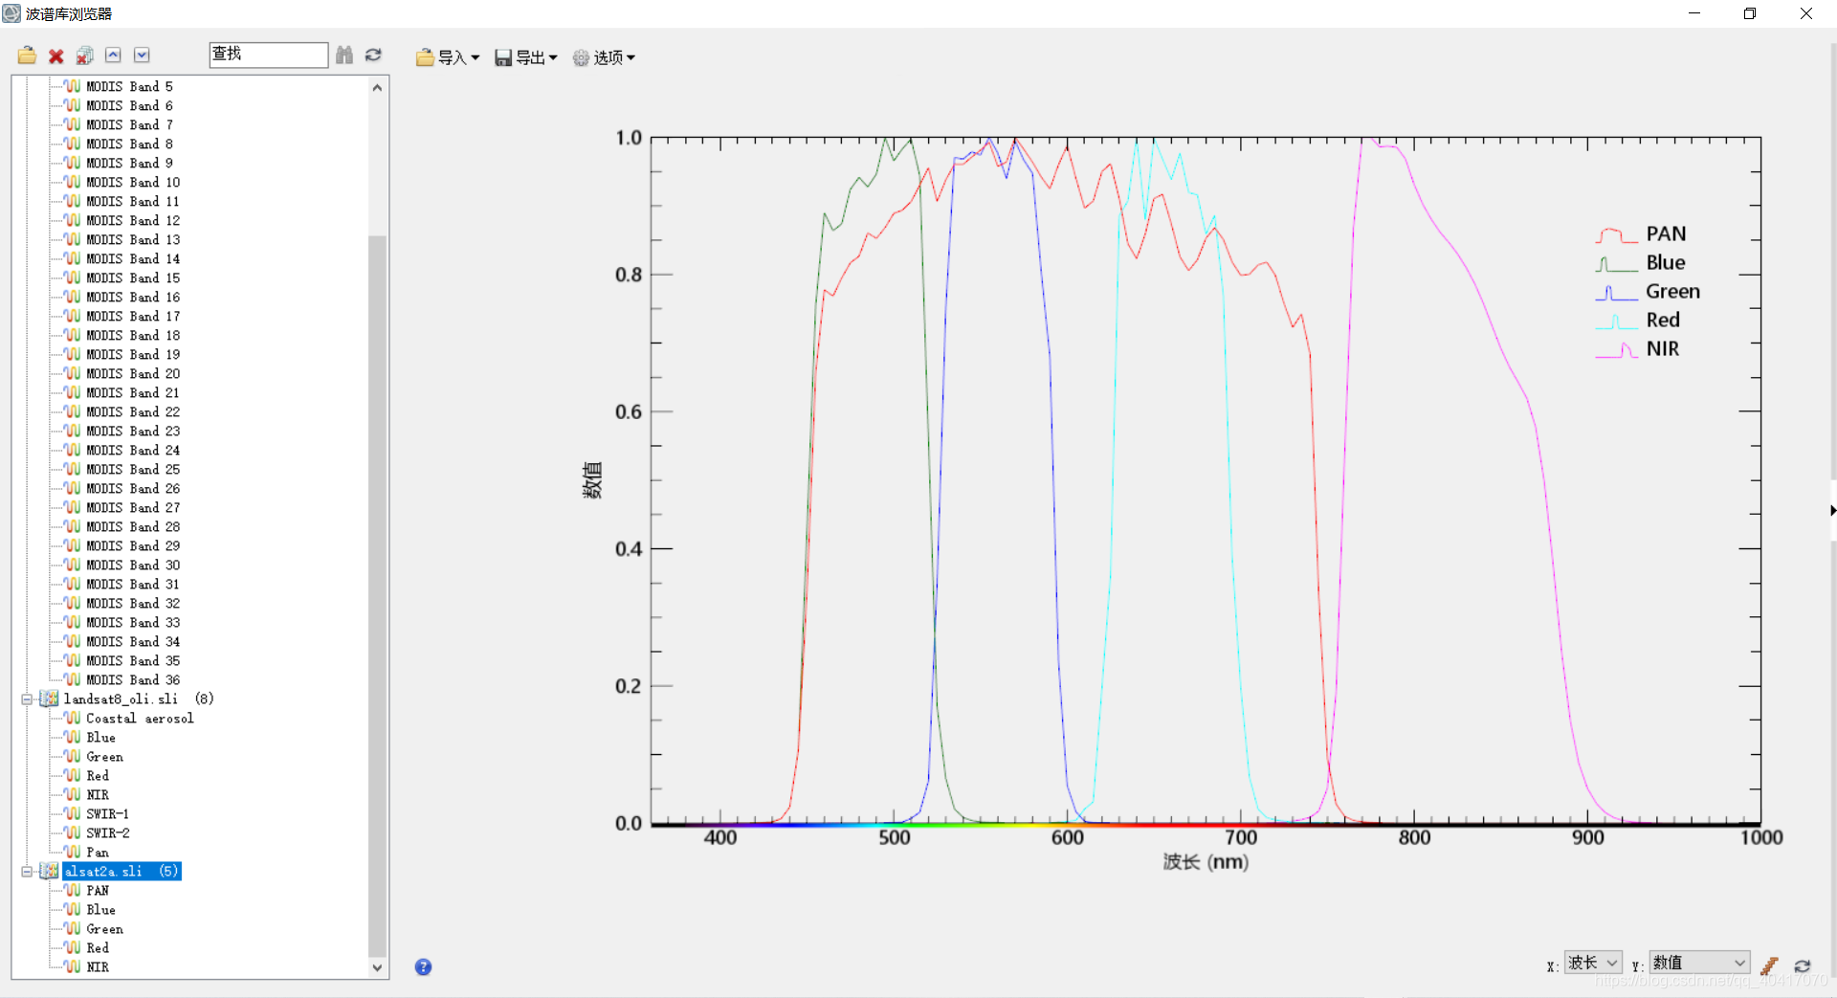The image size is (1837, 998).
Task: Click the Blue legend entry
Action: (1642, 263)
